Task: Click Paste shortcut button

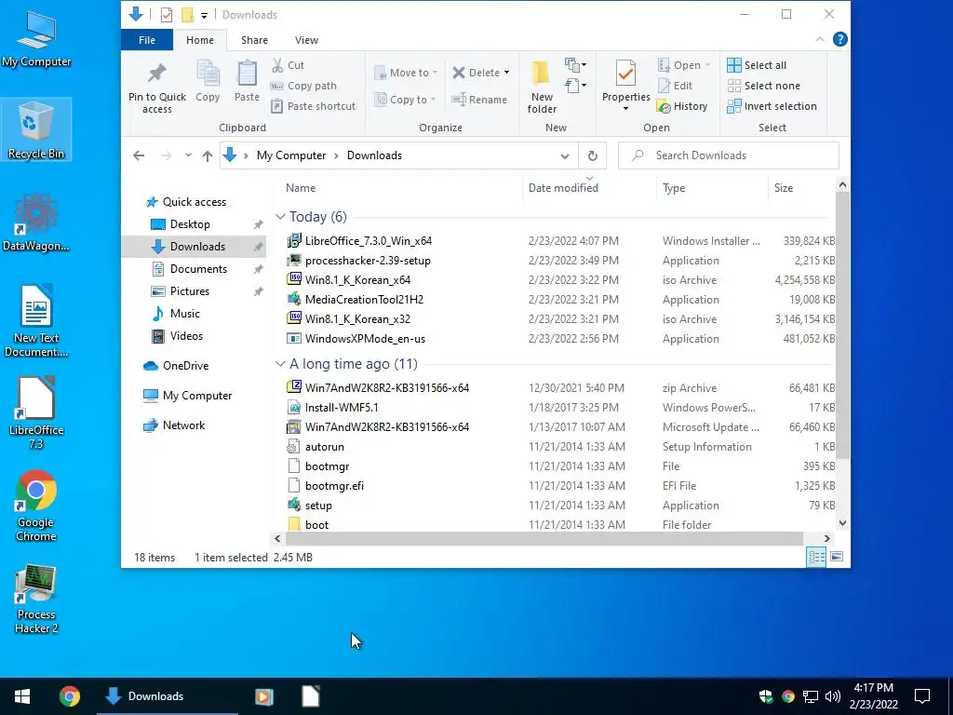Action: [313, 106]
